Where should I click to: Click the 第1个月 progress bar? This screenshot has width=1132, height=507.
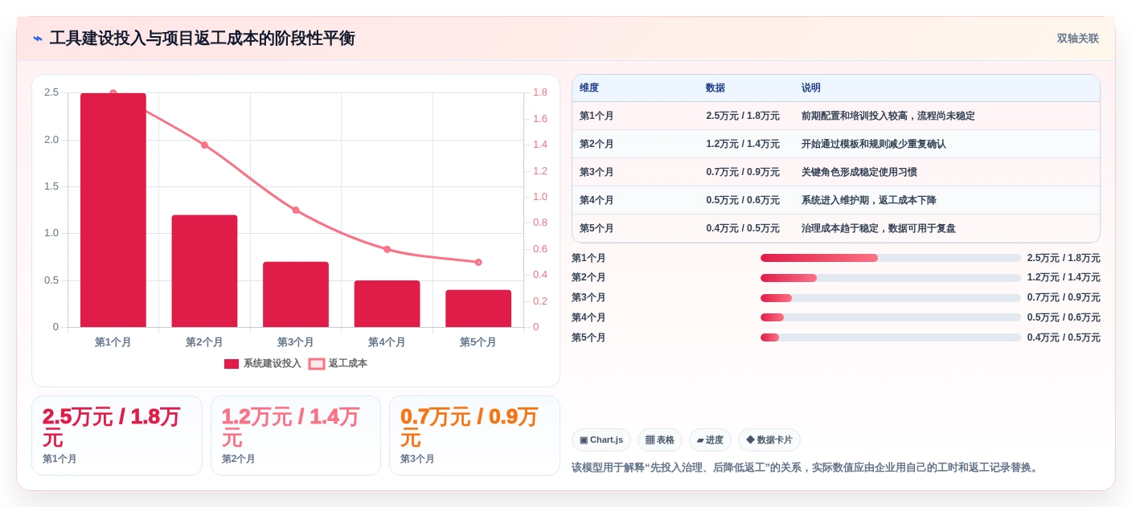891,258
